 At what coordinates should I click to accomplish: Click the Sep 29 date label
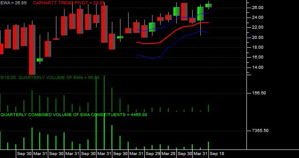pyautogui.click(x=153, y=154)
